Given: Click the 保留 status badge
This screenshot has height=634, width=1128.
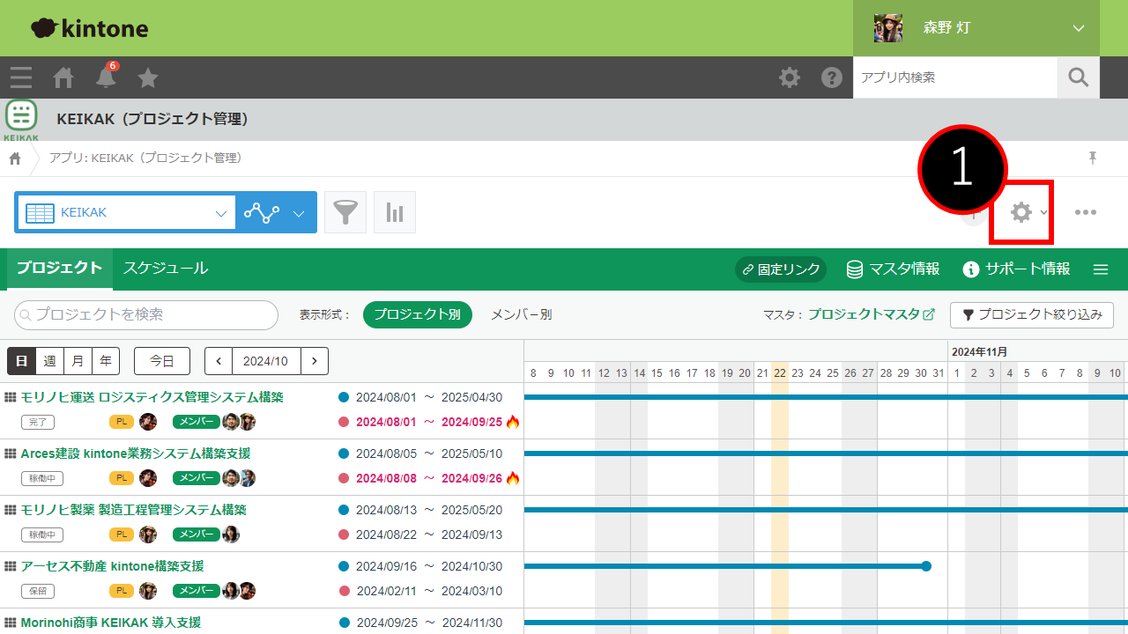Looking at the screenshot, I should [38, 591].
